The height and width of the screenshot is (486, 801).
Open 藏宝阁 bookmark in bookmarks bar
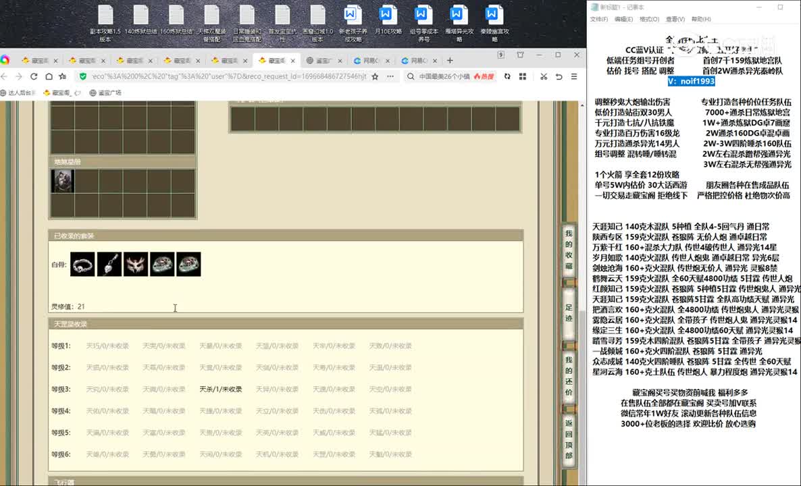(61, 93)
